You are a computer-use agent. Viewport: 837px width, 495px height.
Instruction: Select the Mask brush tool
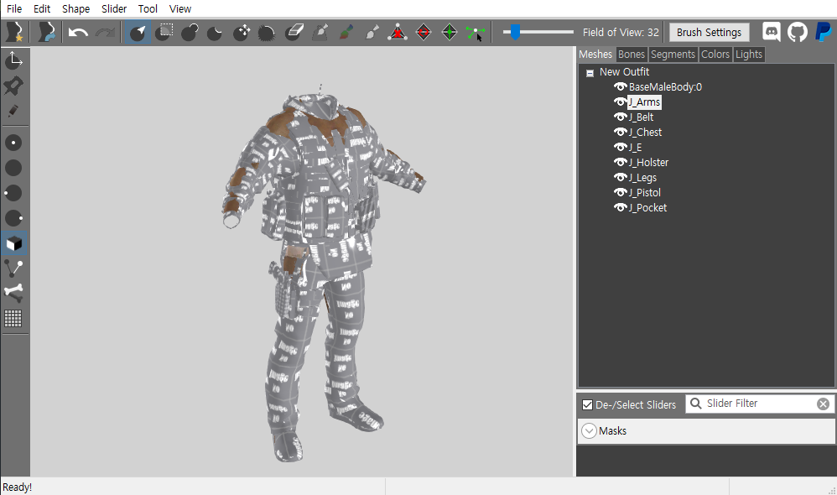point(165,33)
